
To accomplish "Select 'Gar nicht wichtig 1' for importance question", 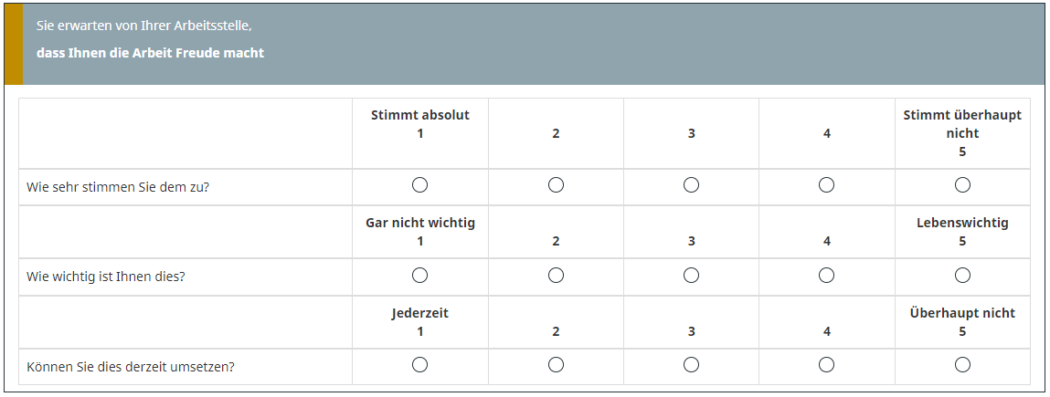I will point(420,275).
